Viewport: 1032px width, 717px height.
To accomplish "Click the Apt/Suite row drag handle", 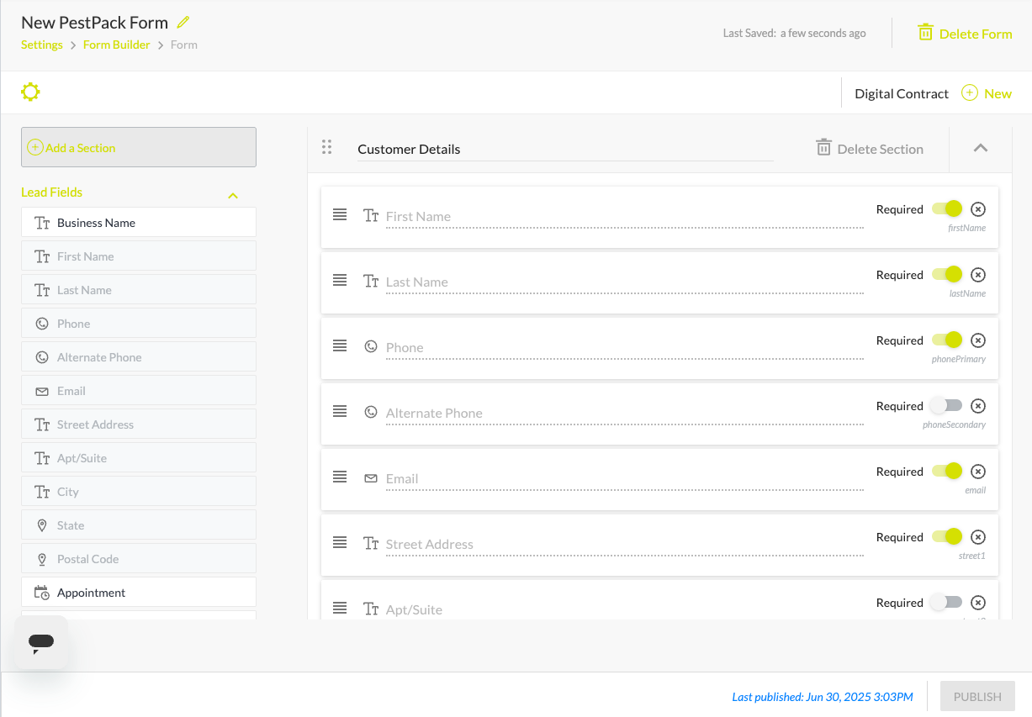I will [340, 609].
